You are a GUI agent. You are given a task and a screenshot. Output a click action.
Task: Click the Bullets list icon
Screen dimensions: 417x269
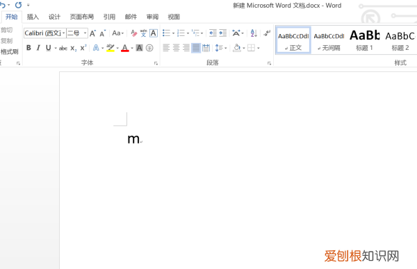click(167, 33)
